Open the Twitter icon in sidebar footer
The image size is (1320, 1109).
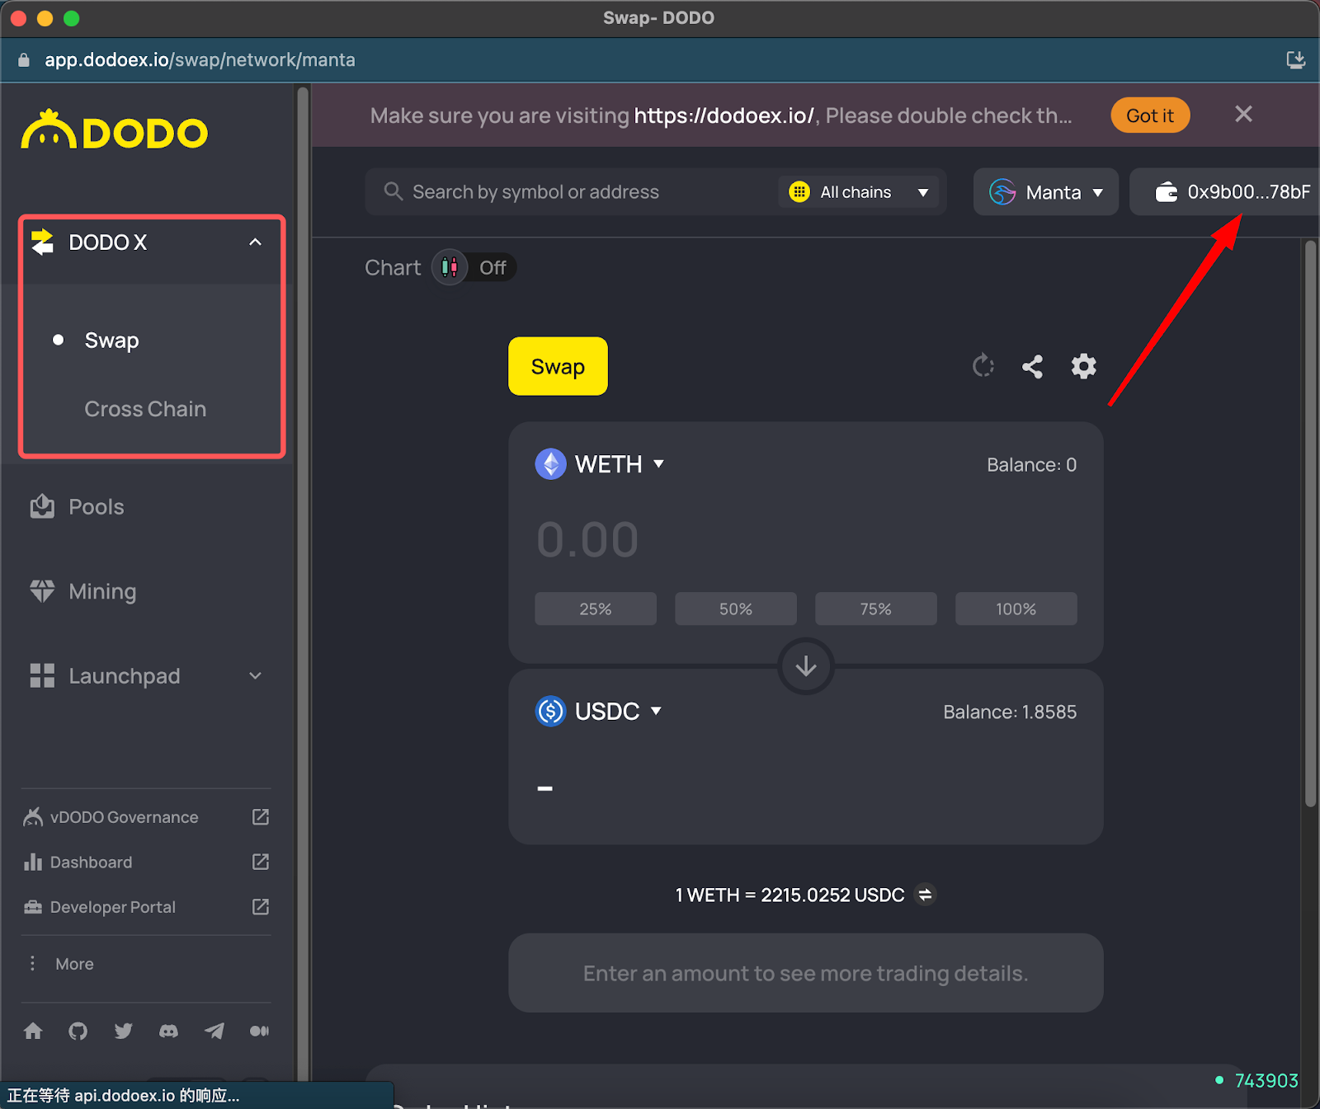[124, 1031]
